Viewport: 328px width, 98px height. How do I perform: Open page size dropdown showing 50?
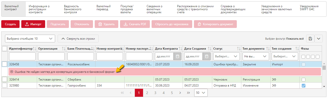pos(201,93)
